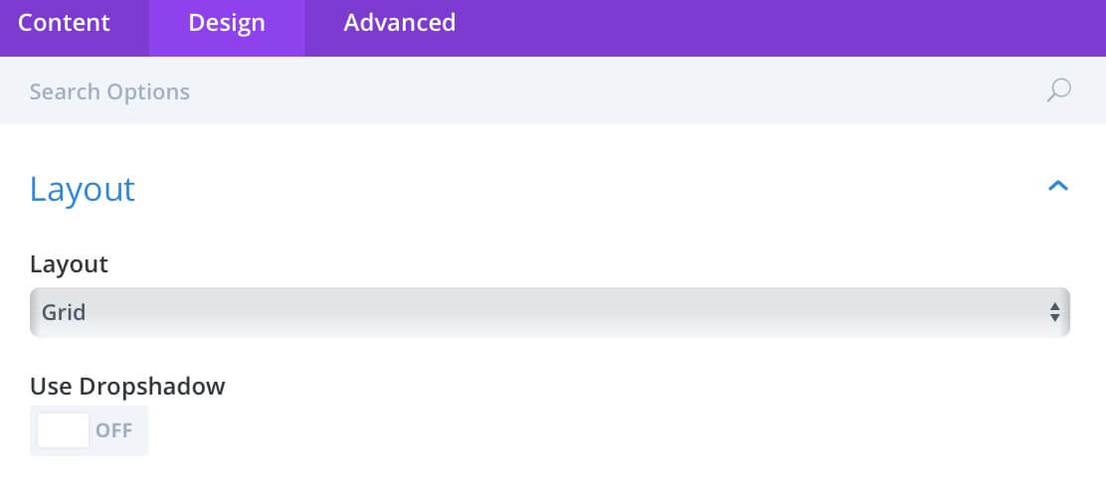
Task: Click the Use Dropshadow label
Action: 127,387
